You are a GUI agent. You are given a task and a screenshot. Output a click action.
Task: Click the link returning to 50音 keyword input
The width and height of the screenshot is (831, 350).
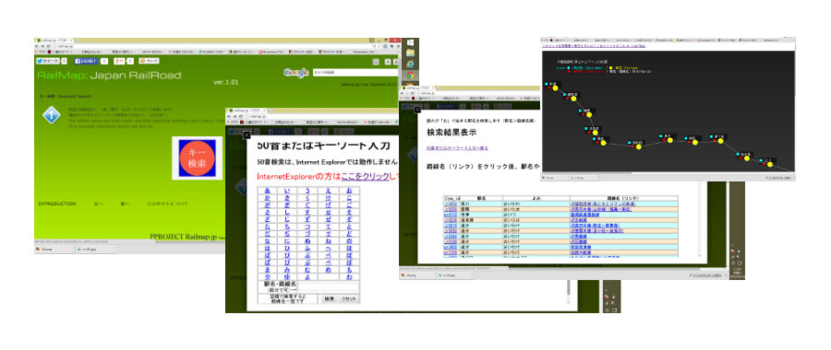(x=457, y=147)
